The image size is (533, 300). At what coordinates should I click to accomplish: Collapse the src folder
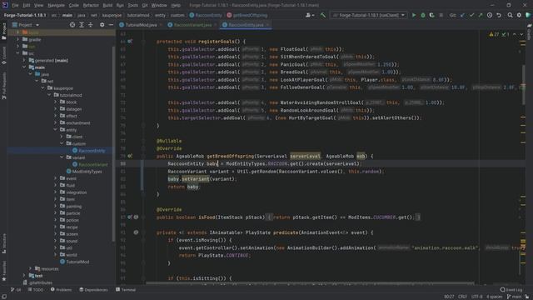[18, 53]
